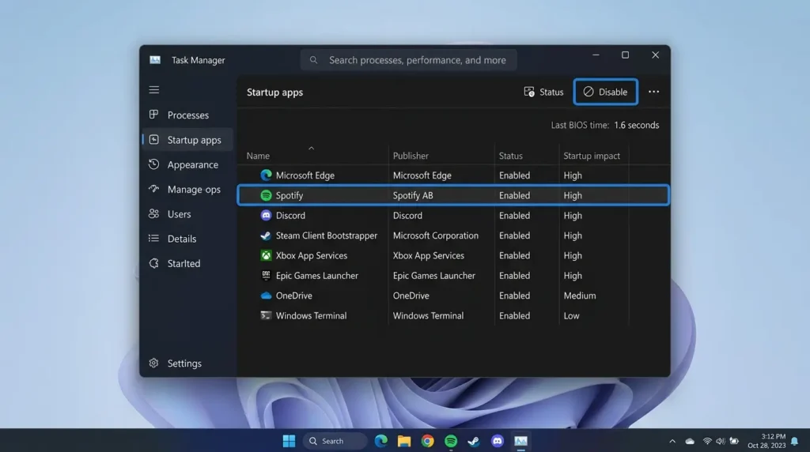Click the Epic Games Launcher icon
810x452 pixels.
266,276
